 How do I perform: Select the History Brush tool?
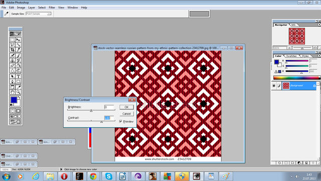coord(18,61)
